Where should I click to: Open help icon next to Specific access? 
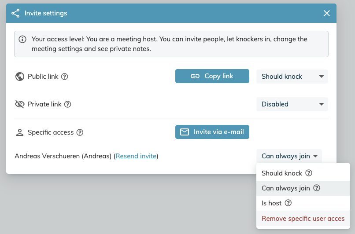tap(80, 132)
